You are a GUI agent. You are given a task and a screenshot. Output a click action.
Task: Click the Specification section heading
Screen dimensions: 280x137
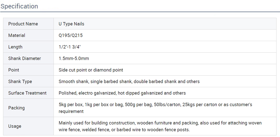pyautogui.click(x=19, y=6)
